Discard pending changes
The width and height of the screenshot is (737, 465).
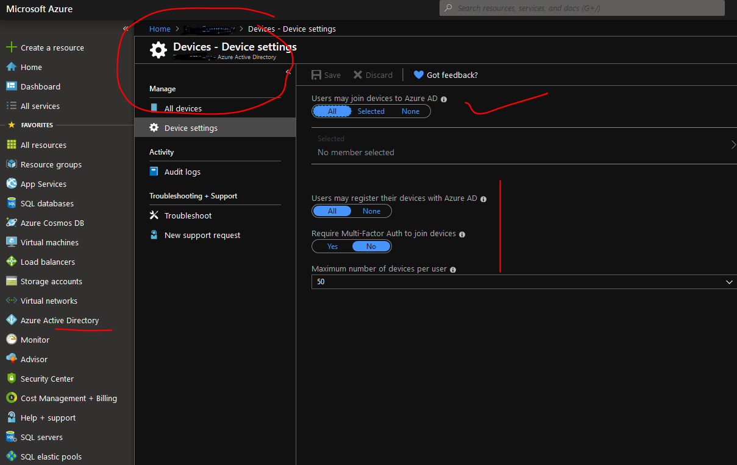coord(372,74)
